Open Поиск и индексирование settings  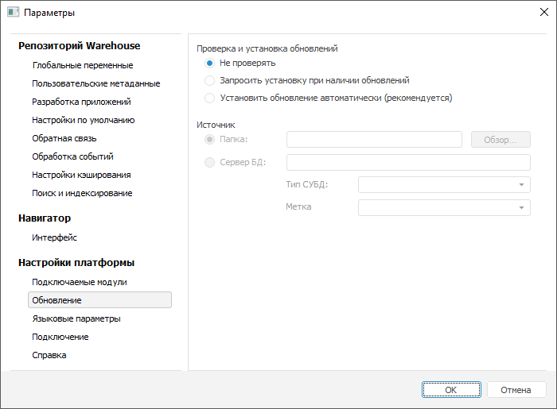coord(82,193)
